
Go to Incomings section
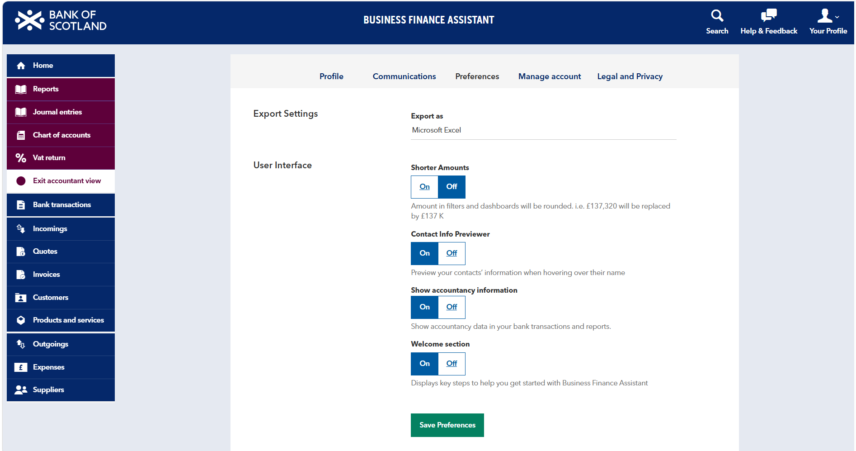click(61, 229)
